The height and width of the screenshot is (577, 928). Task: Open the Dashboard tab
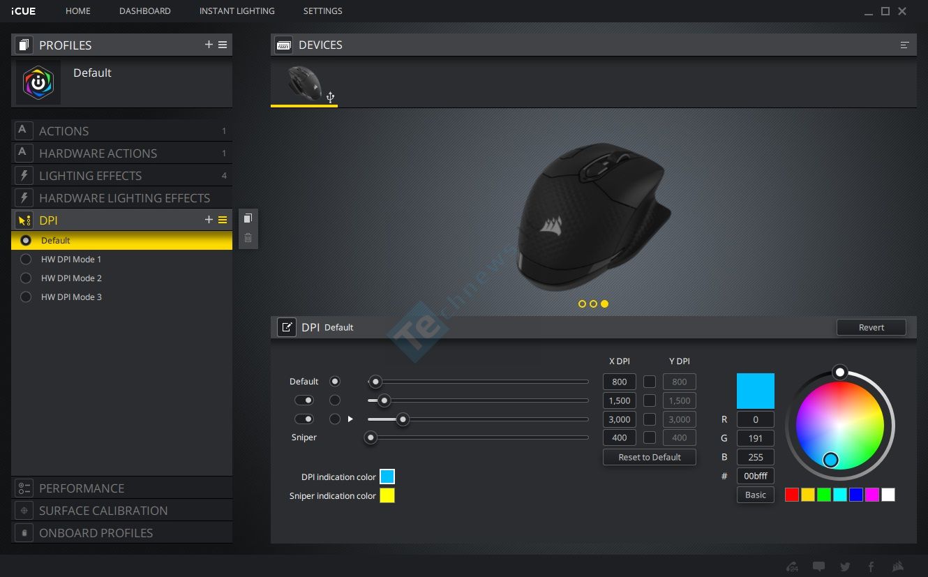pos(145,11)
